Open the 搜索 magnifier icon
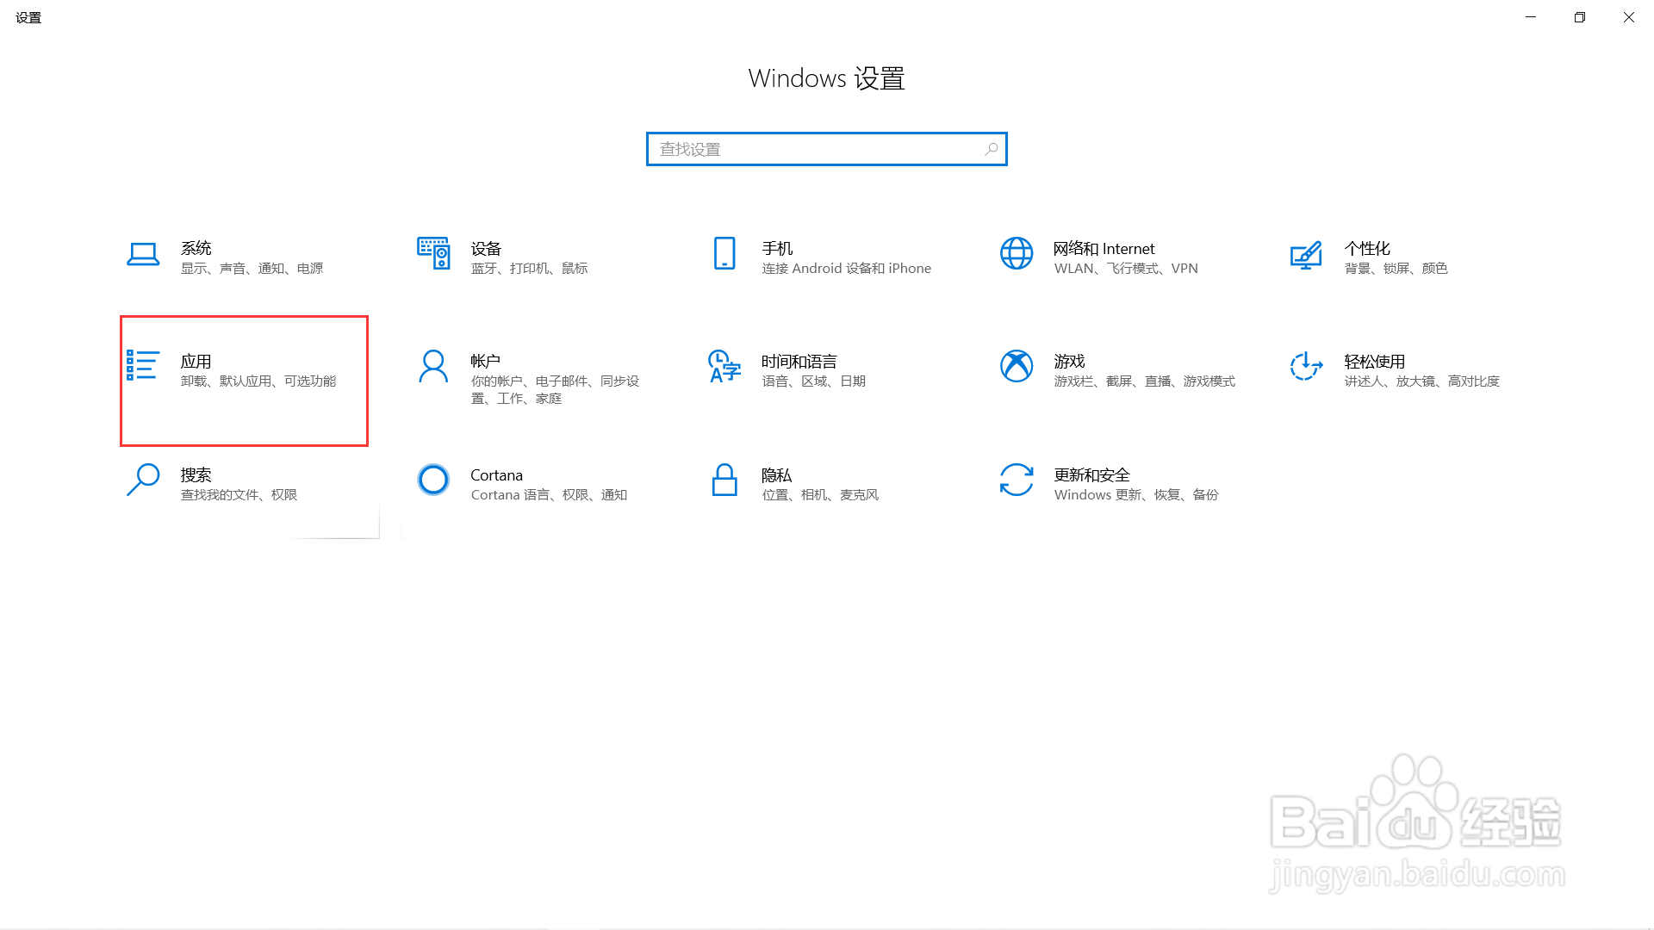 click(x=143, y=480)
